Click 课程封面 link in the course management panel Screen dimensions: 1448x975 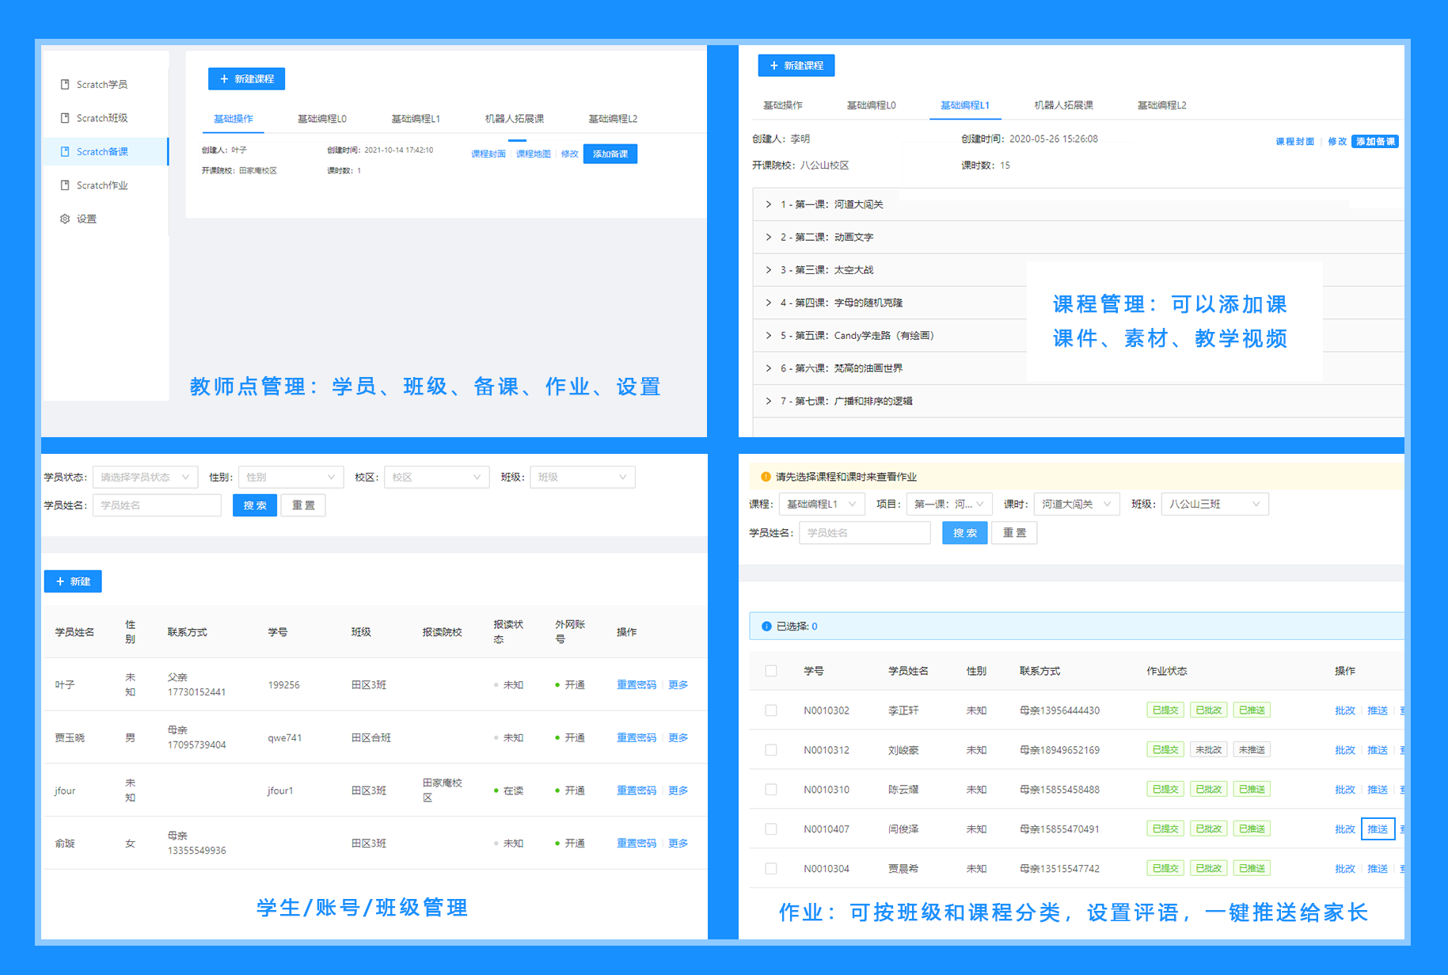1295,142
